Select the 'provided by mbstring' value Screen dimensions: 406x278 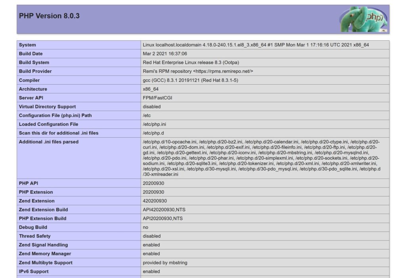click(165, 263)
